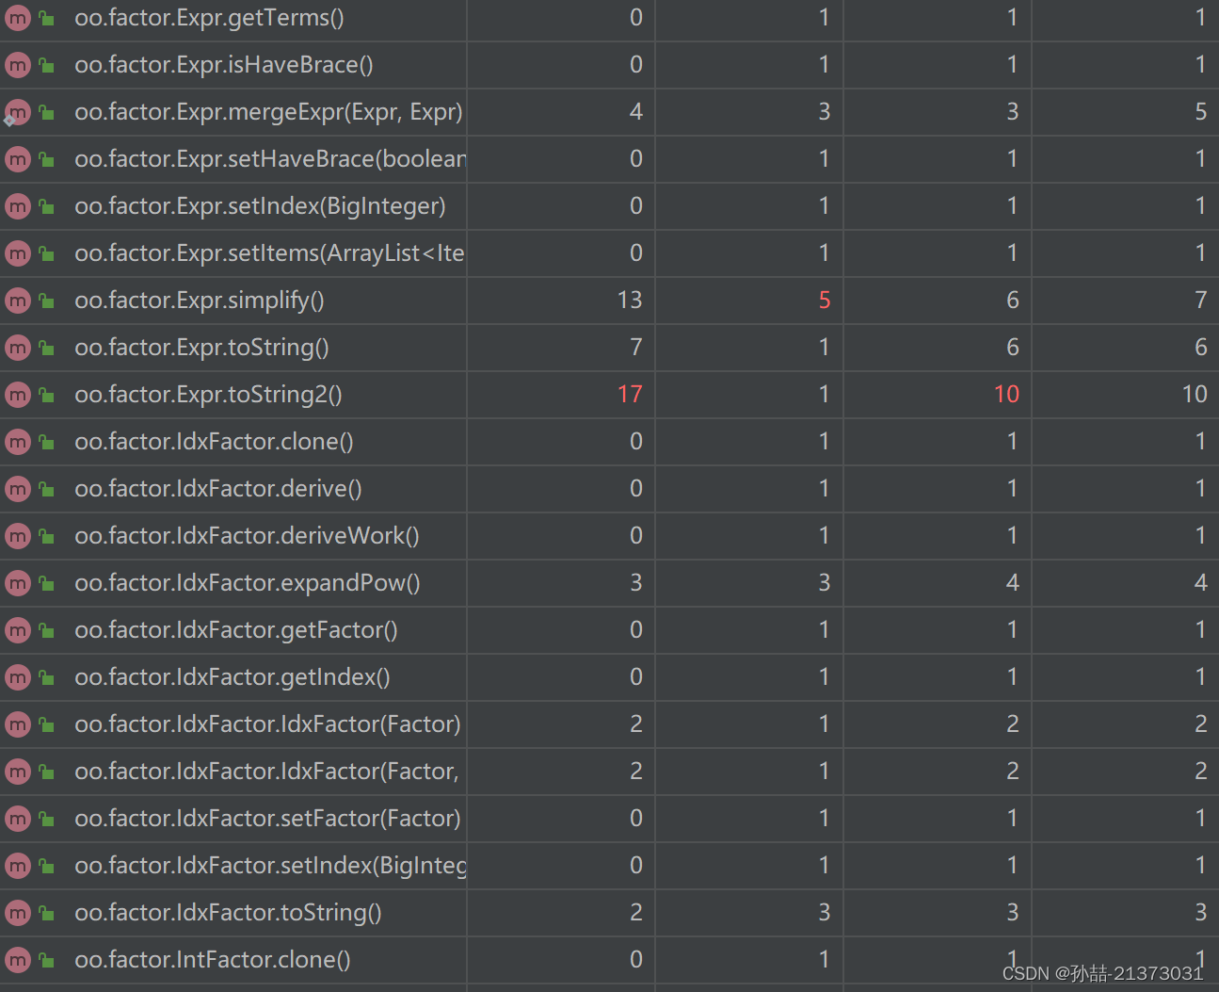
Task: Click green public lock icon on IdxFactor.expandPow() row
Action: (46, 583)
